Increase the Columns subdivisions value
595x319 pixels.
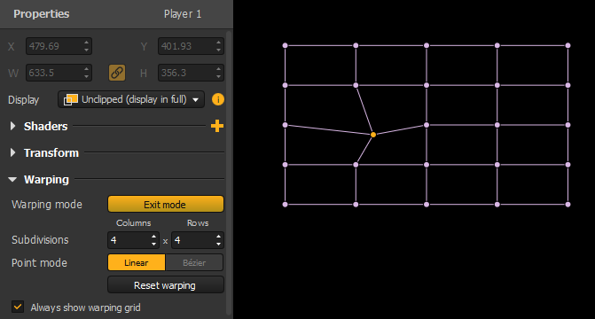pos(153,237)
